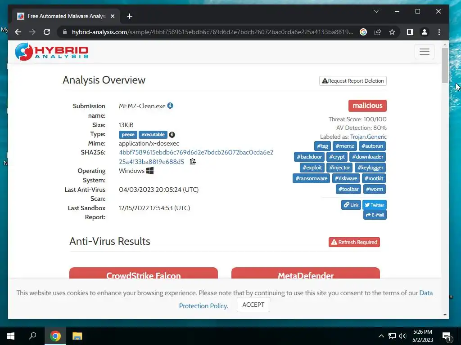Click the Refresh Required warning button
Viewport: 461px width, 345px height.
click(x=354, y=242)
